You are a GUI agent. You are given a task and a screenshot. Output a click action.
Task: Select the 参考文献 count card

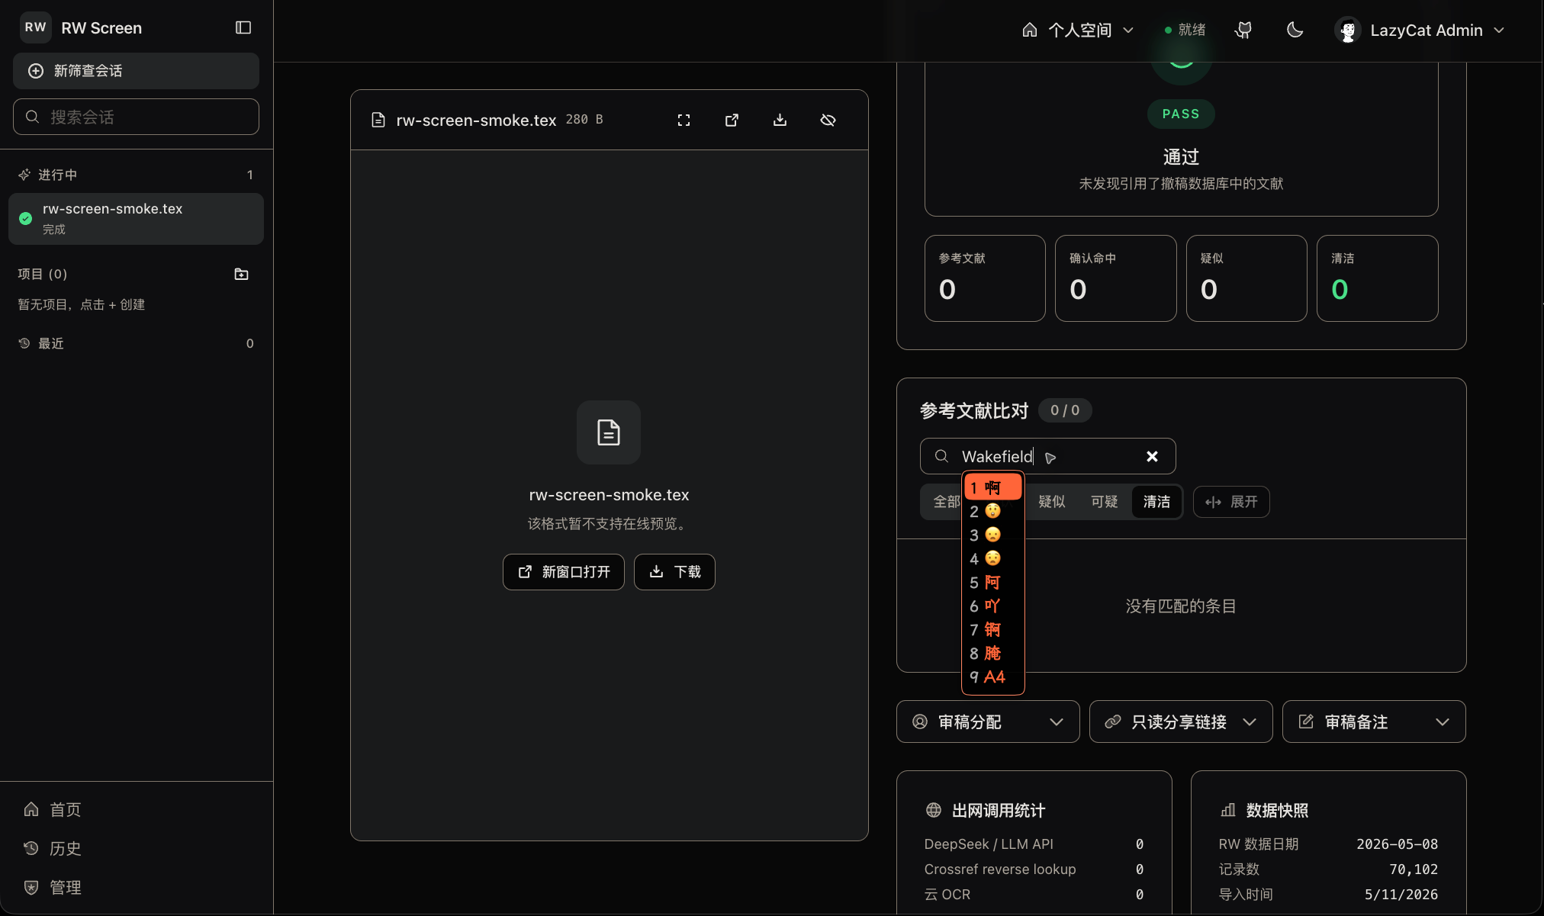tap(985, 278)
